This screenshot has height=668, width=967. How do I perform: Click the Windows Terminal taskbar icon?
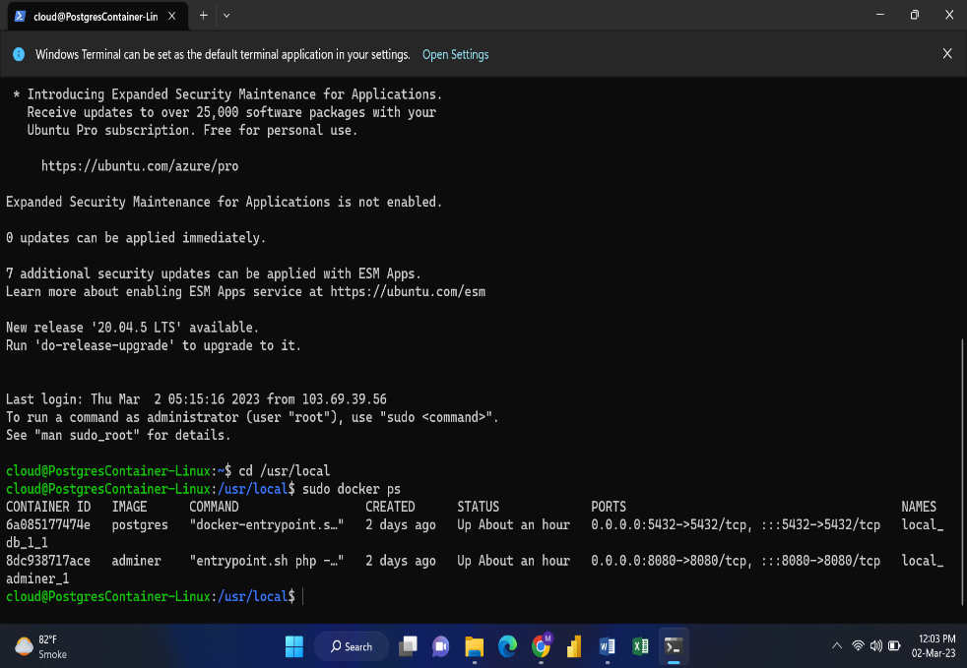[x=674, y=646]
